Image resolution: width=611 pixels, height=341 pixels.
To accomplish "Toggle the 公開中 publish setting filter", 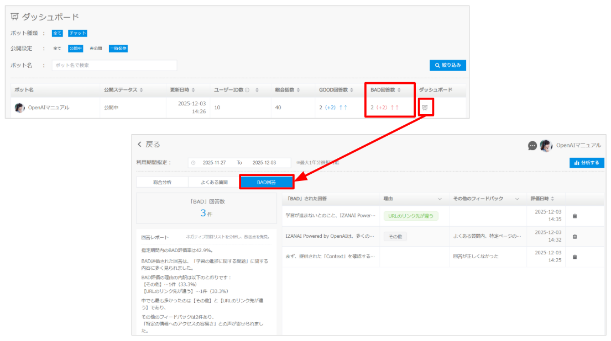I will (75, 49).
